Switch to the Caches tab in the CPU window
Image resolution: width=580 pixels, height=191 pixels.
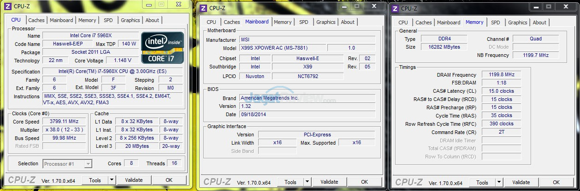[x=36, y=20]
